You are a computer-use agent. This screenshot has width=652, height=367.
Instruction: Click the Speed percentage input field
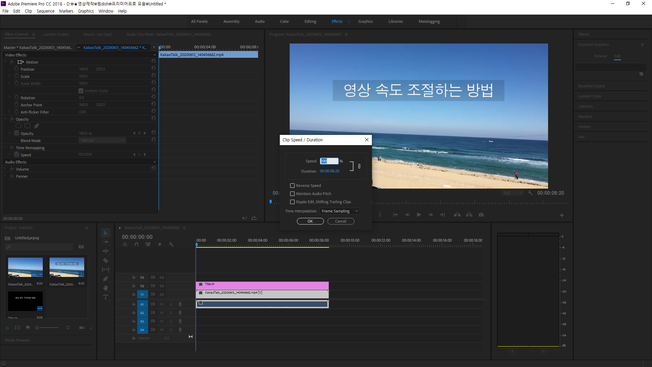[329, 161]
